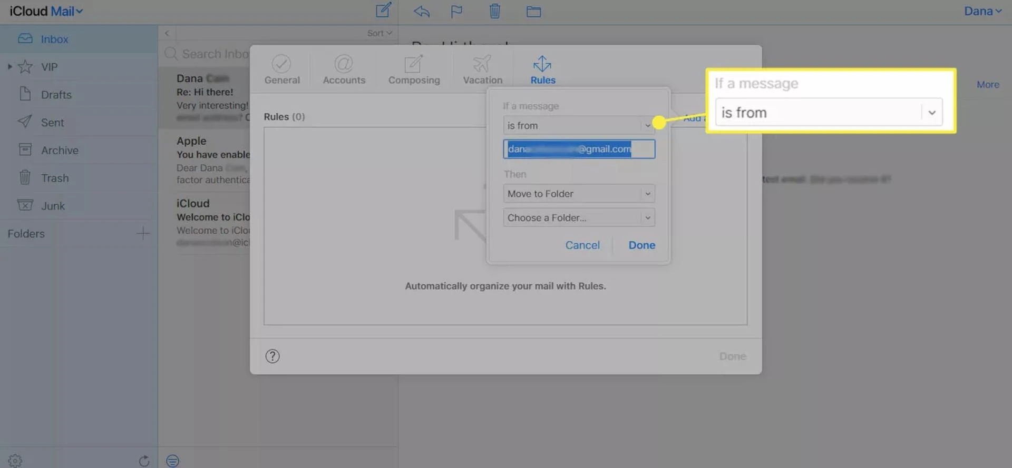Open the Trash mailbox
The image size is (1012, 468).
point(79,178)
